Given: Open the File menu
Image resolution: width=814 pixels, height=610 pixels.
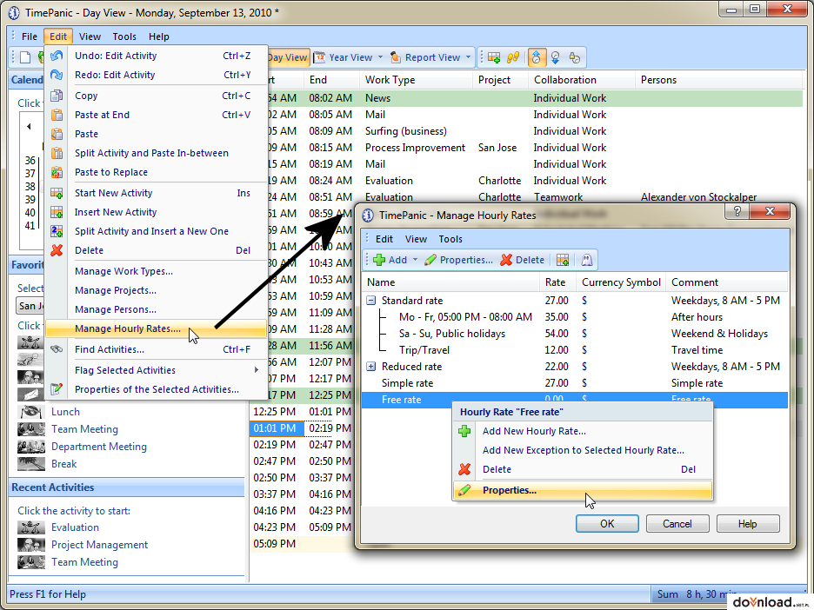Looking at the screenshot, I should 29,36.
